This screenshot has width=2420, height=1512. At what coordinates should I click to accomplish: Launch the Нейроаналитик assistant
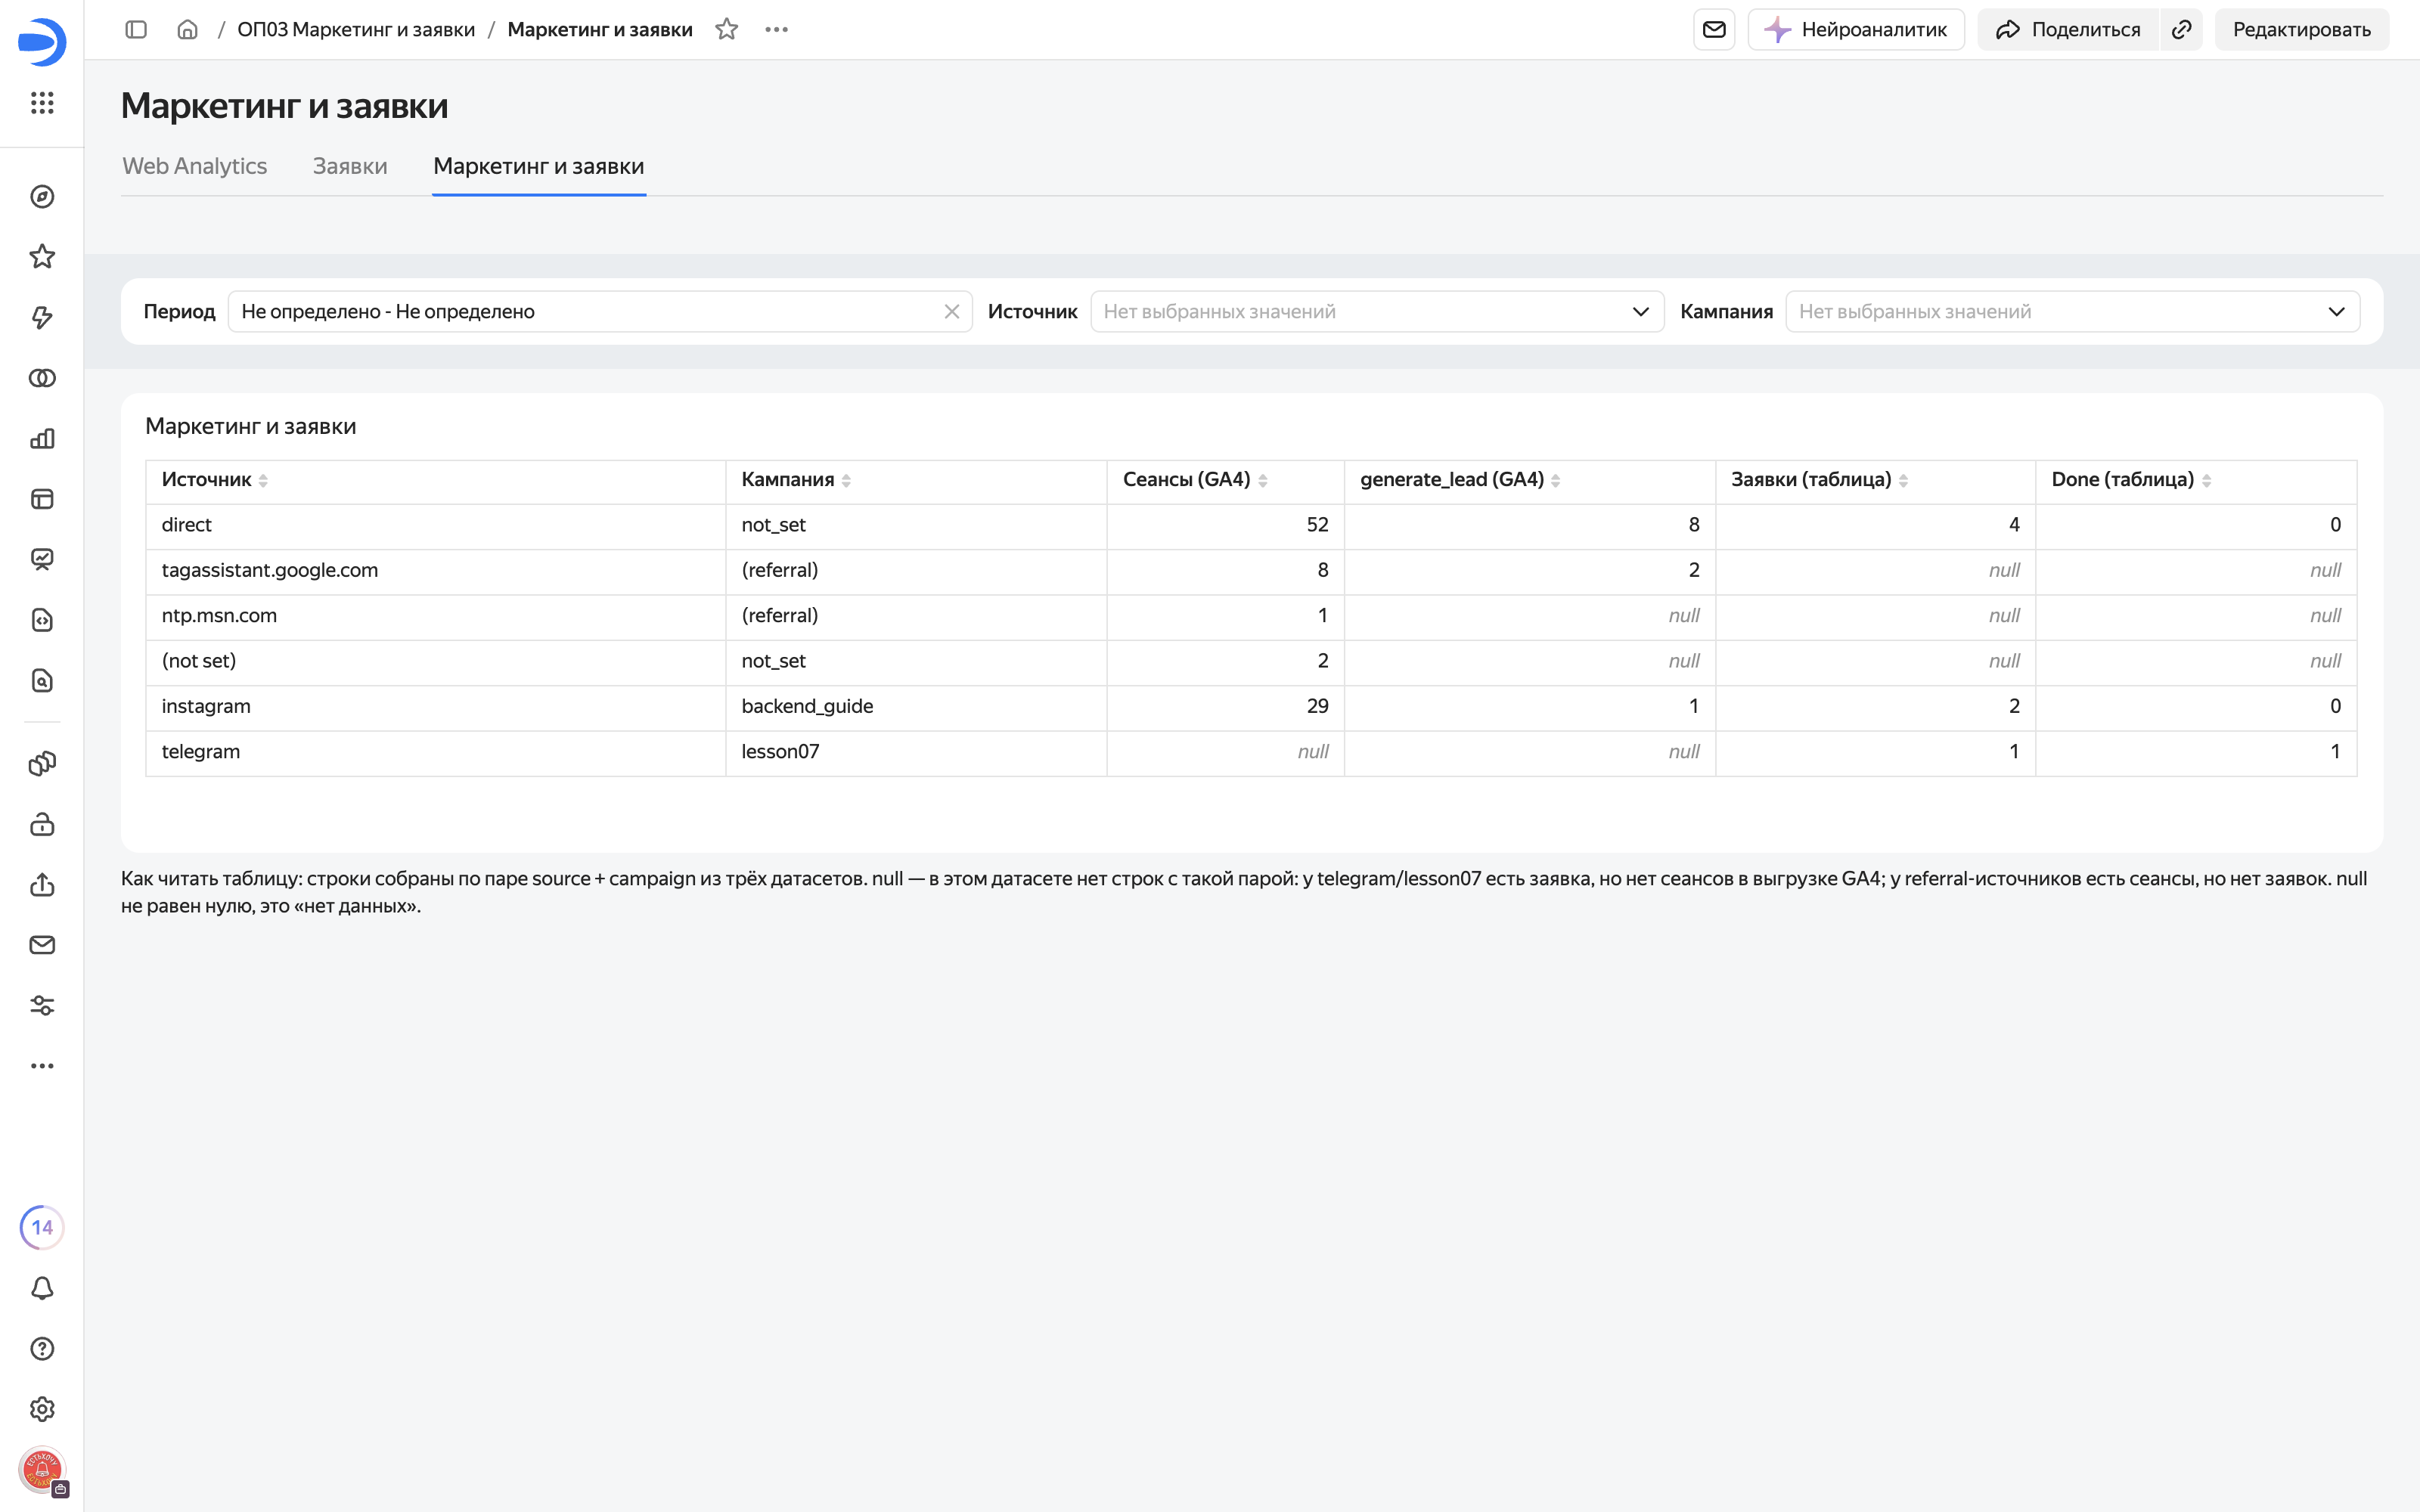pyautogui.click(x=1856, y=29)
